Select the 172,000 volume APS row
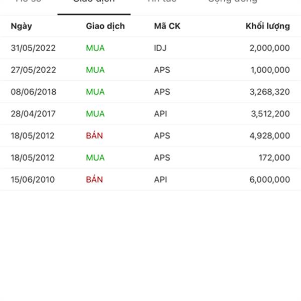Viewport: 301px width, 301px height. (150, 158)
